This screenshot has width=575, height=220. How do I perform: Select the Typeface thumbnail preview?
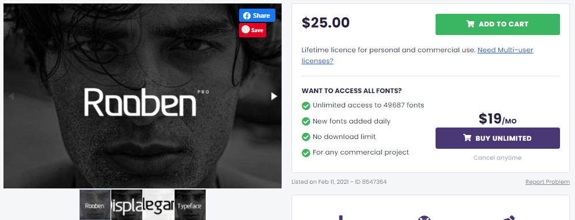[190, 204]
